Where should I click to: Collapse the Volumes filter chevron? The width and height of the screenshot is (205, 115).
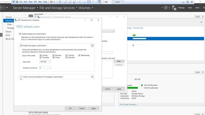point(201,22)
